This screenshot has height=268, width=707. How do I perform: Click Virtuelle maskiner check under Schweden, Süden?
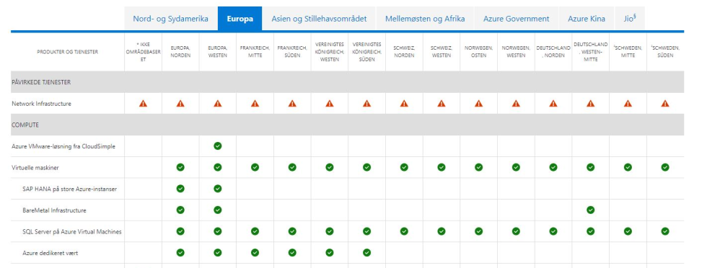[x=665, y=167]
